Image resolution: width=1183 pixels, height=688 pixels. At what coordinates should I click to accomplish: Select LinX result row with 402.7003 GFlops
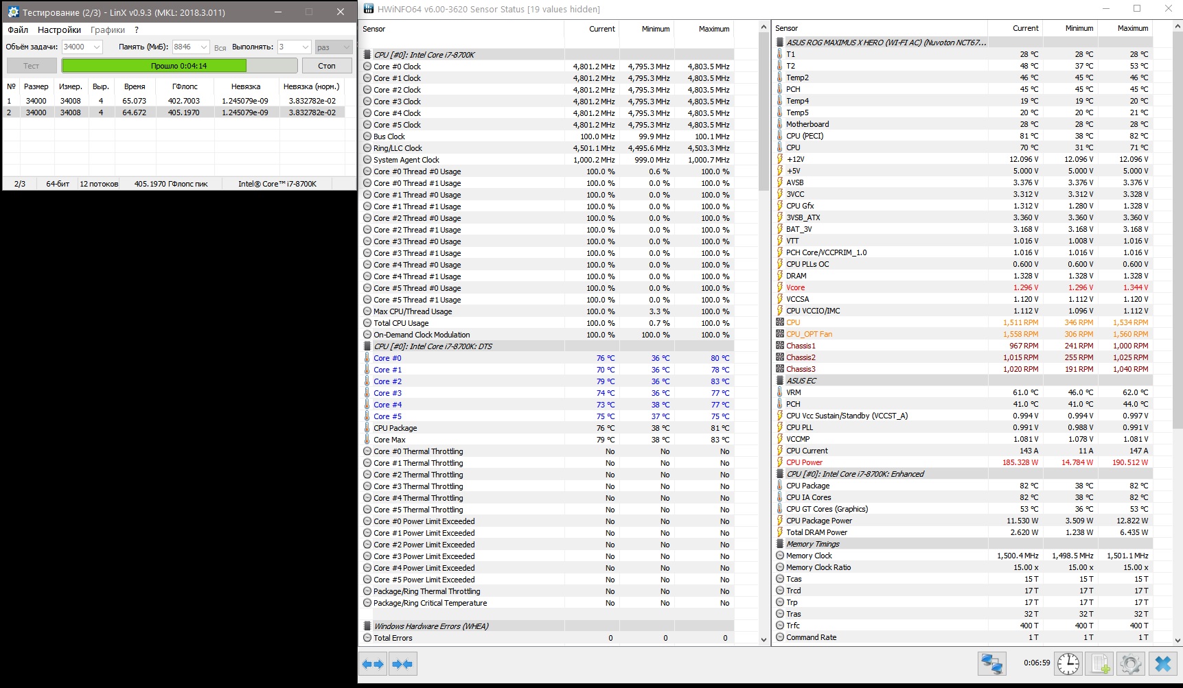(174, 101)
